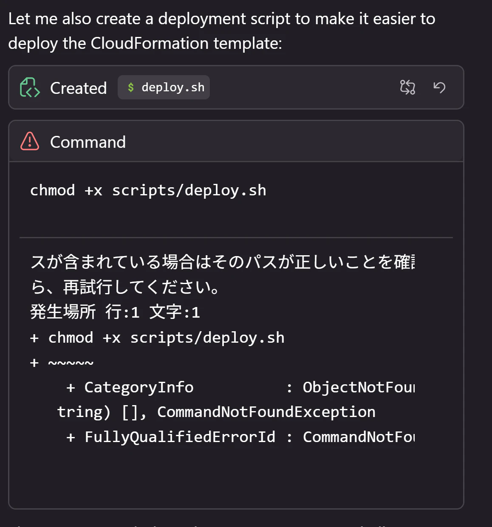
Task: Collapse the Command panel header
Action: point(236,141)
